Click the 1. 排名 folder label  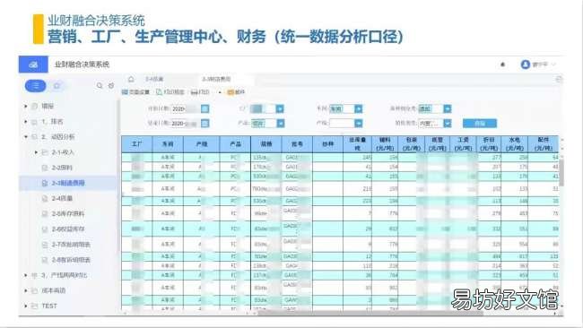click(52, 122)
